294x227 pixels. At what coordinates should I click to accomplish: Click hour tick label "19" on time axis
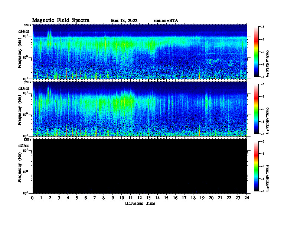click(x=202, y=198)
